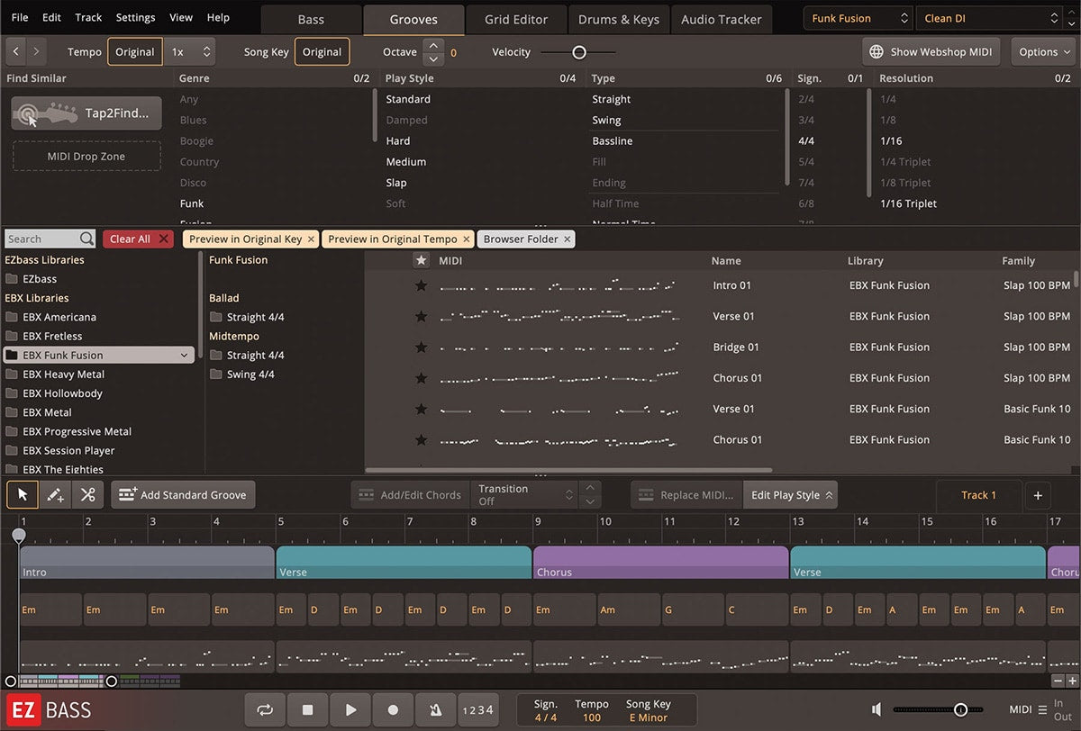Screen dimensions: 1081x731
Task: Open the Settings menu
Action: [x=135, y=17]
